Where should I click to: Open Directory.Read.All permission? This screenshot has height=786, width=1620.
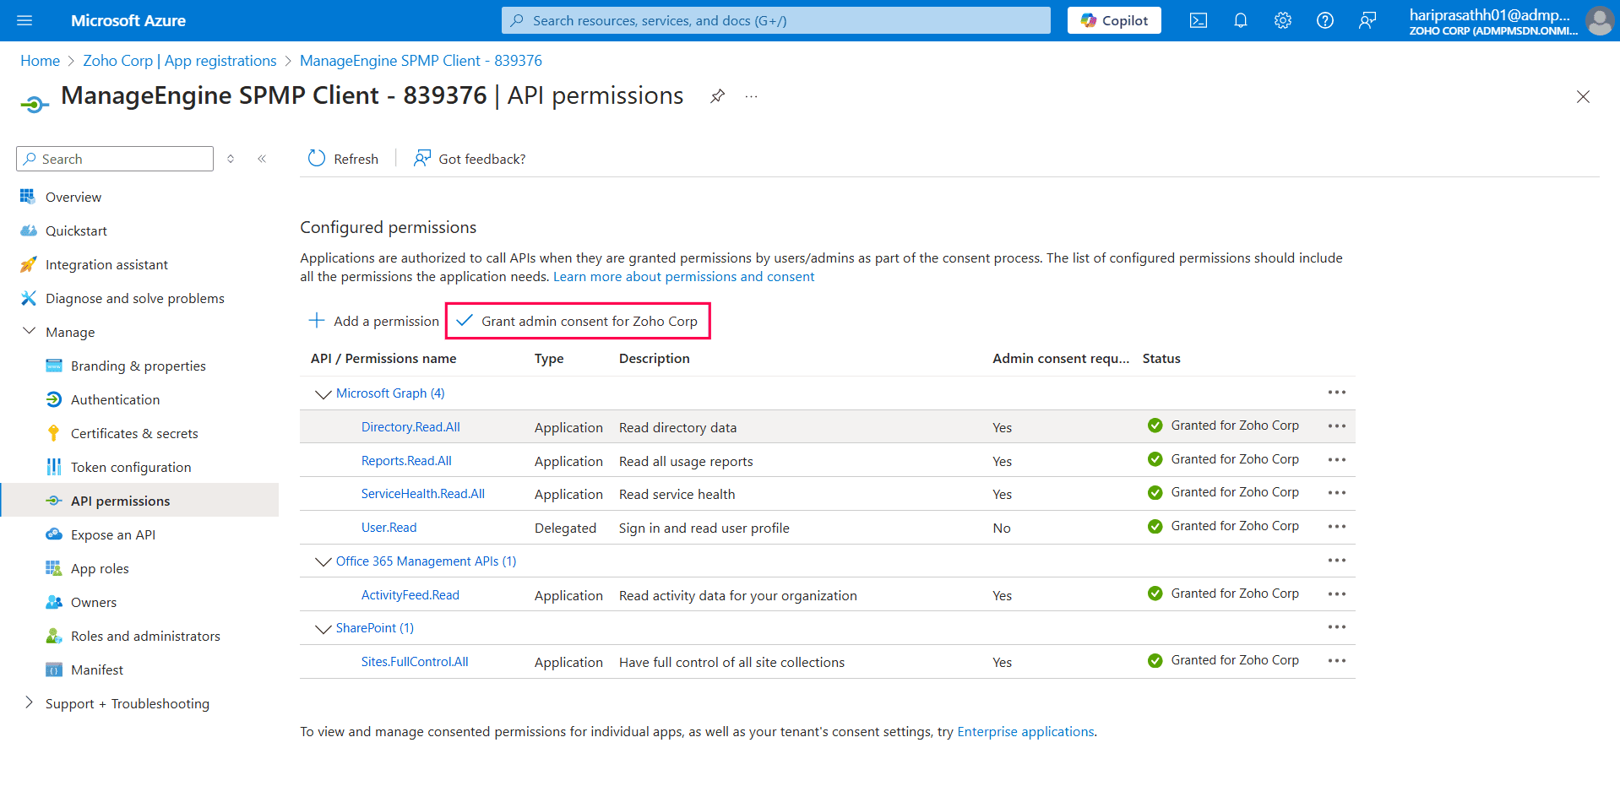tap(410, 427)
